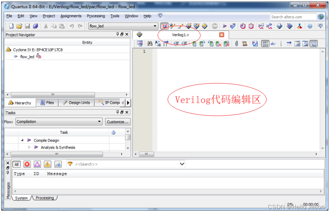Toggle line numbers display button 267/268
The image size is (330, 213).
[265, 44]
